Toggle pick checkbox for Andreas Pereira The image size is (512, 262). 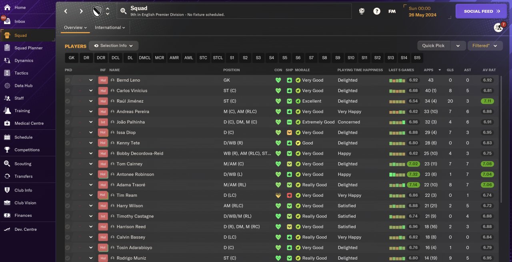click(x=68, y=111)
